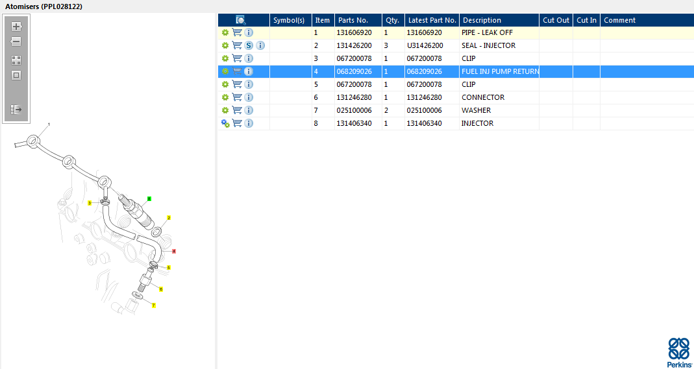Add PIPE - LEAK OFF to cart
Image resolution: width=694 pixels, height=369 pixels.
tap(237, 32)
